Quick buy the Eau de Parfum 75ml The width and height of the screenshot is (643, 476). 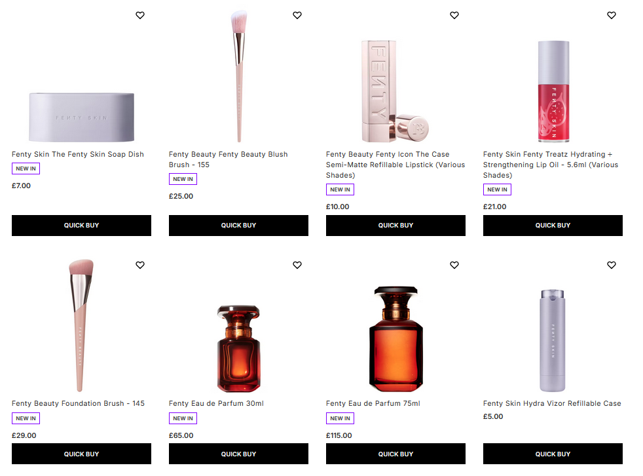[395, 453]
